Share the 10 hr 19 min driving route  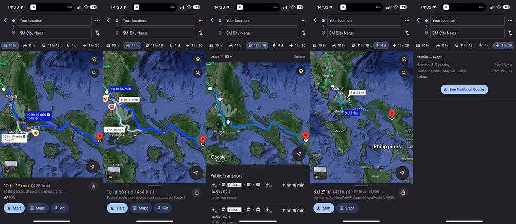pos(93,186)
